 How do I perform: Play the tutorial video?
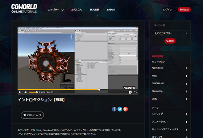pos(20,92)
